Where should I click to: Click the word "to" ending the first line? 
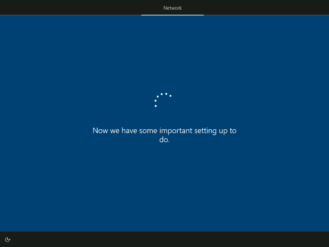(x=233, y=131)
